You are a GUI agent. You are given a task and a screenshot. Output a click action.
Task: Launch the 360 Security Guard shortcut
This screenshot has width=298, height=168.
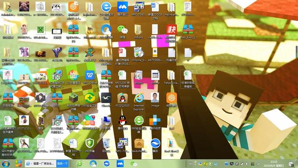90,98
